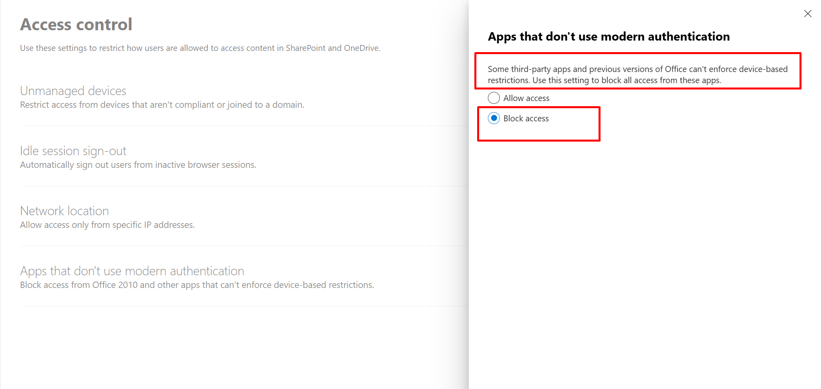Click Block access from Office 2010 description

197,285
